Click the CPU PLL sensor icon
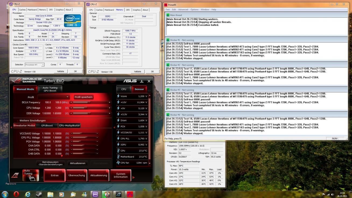Viewport: 352px width, 198px height. [x=118, y=139]
